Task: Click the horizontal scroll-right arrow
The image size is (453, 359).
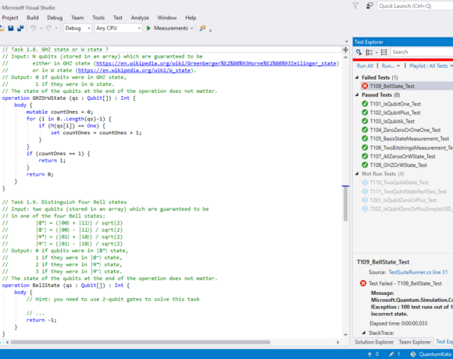Action: [x=338, y=343]
